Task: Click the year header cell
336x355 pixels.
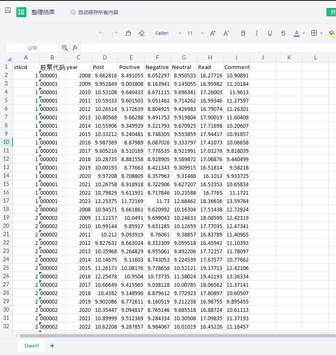Action: click(x=79, y=67)
